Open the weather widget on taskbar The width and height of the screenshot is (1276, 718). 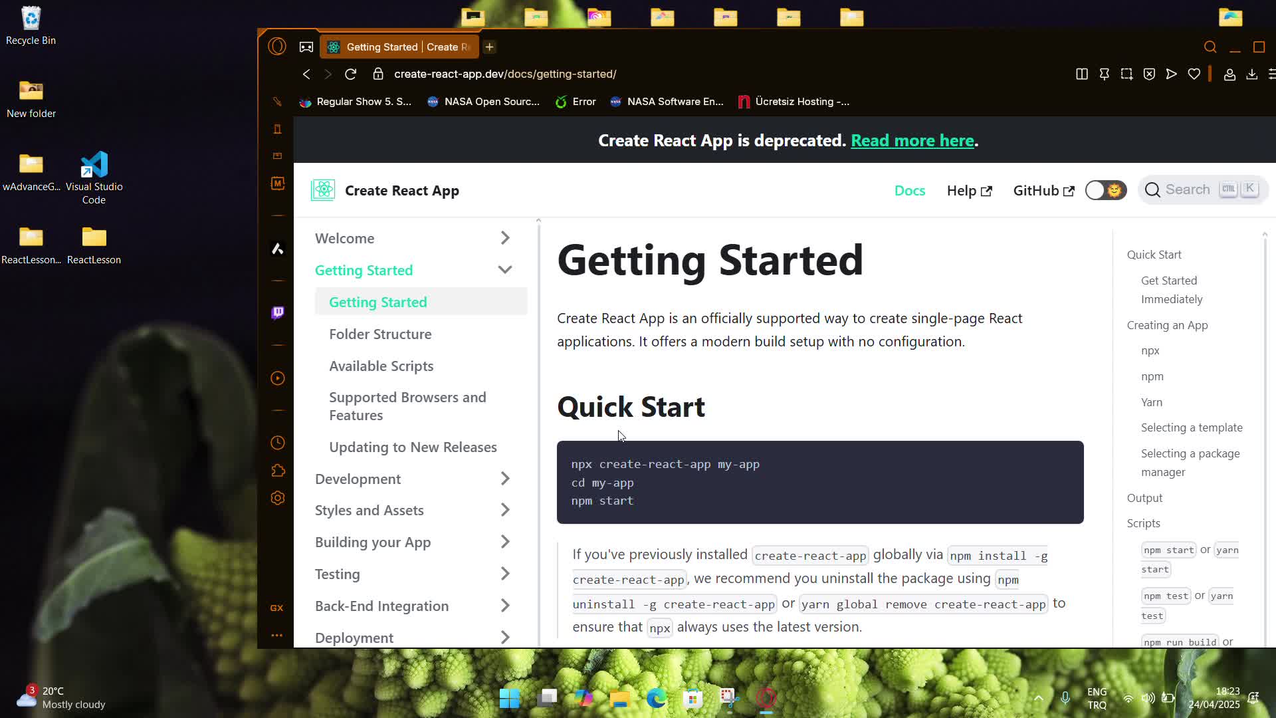pyautogui.click(x=60, y=697)
